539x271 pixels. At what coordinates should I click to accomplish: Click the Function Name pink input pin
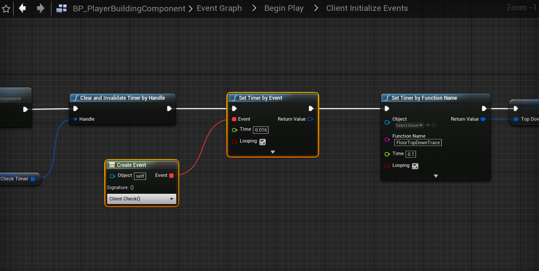pos(387,139)
